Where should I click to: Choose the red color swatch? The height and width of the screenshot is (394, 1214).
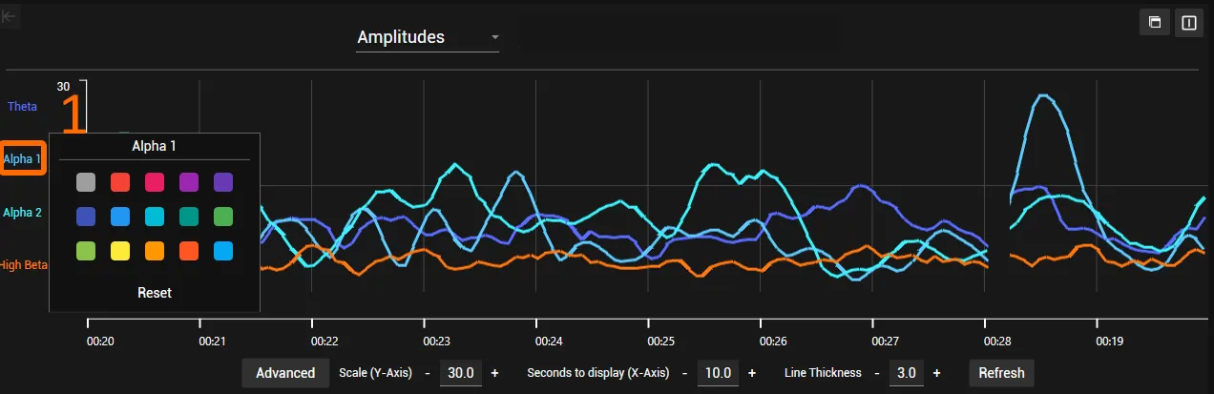point(120,182)
